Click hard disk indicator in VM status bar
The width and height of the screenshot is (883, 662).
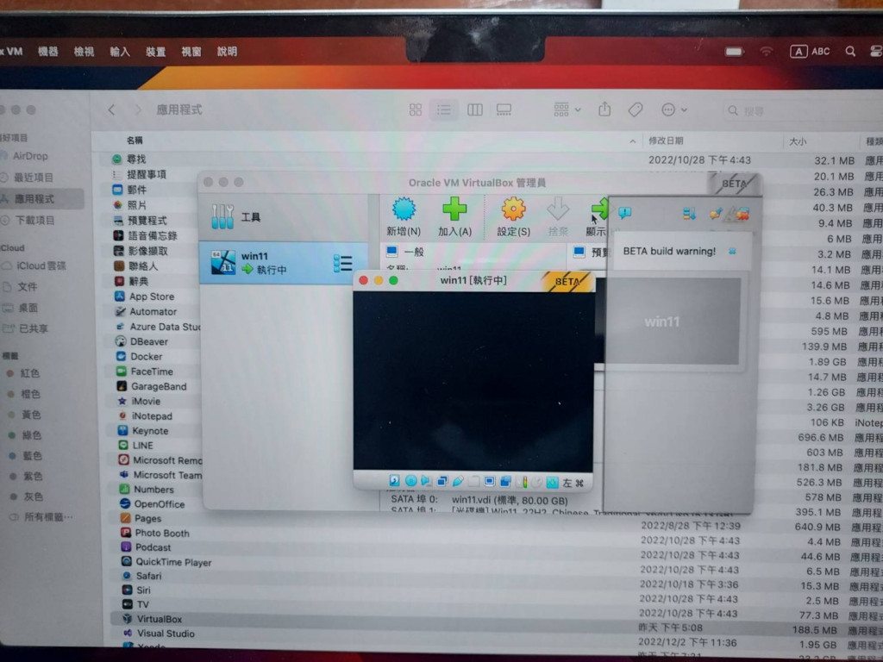(394, 481)
